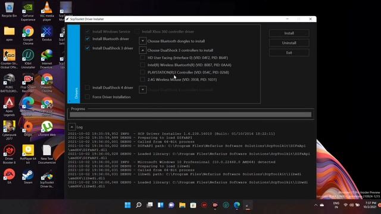Open GeForce Experience desktop icon
Viewport: 381px width, 214px height.
point(28,11)
